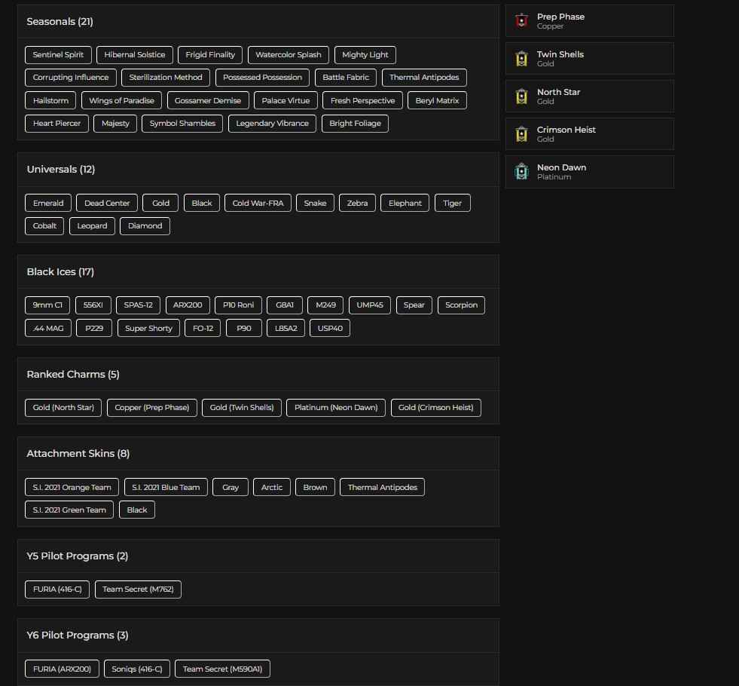739x686 pixels.
Task: Toggle the Hailstorm seasonal skin
Action: click(50, 100)
